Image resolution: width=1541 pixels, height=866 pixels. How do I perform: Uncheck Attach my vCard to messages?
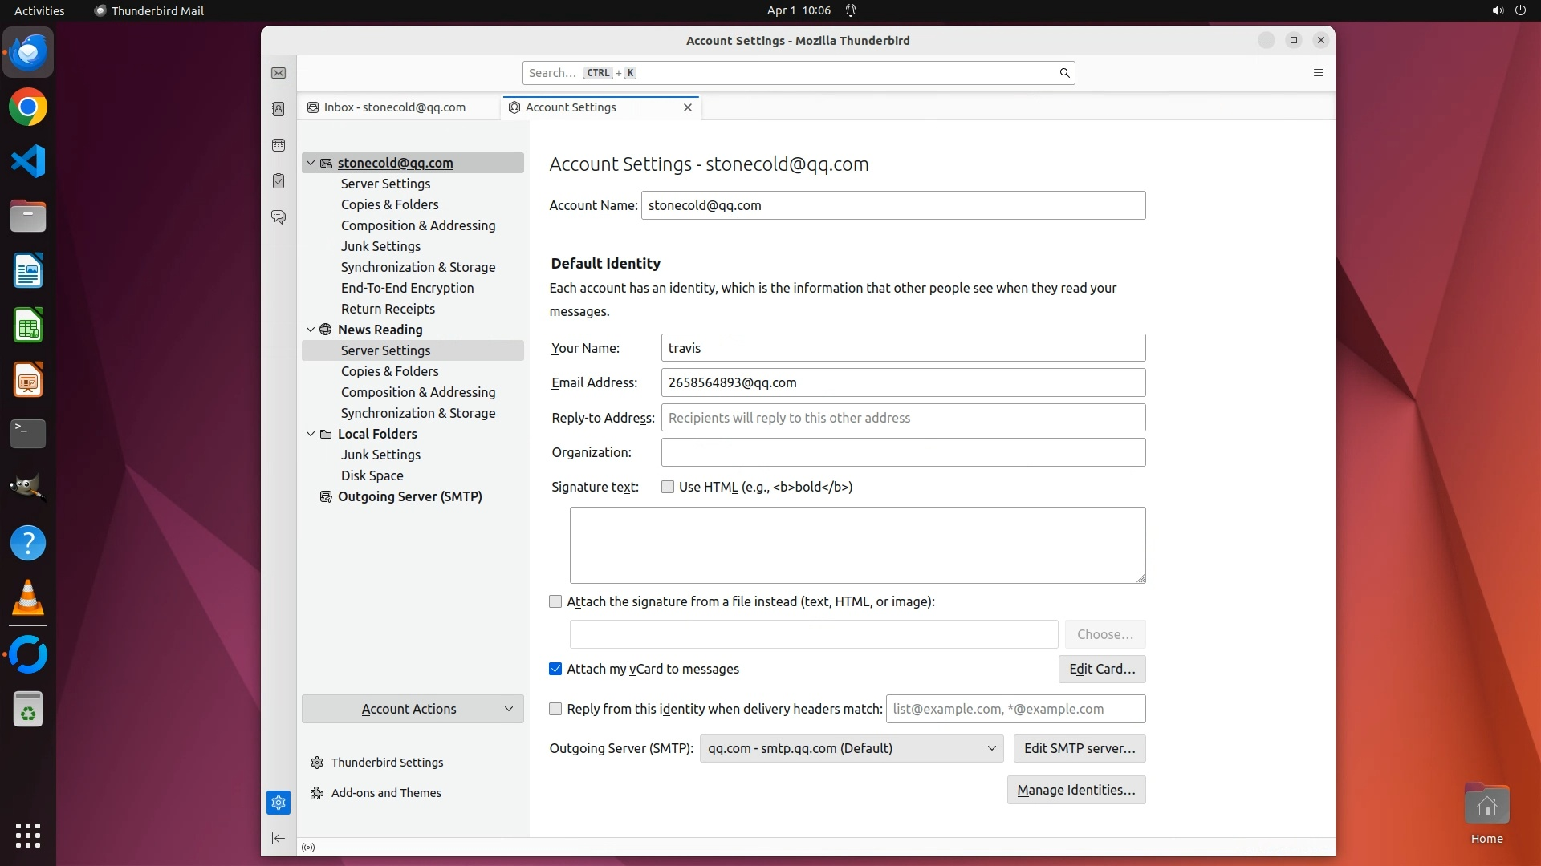coord(555,669)
